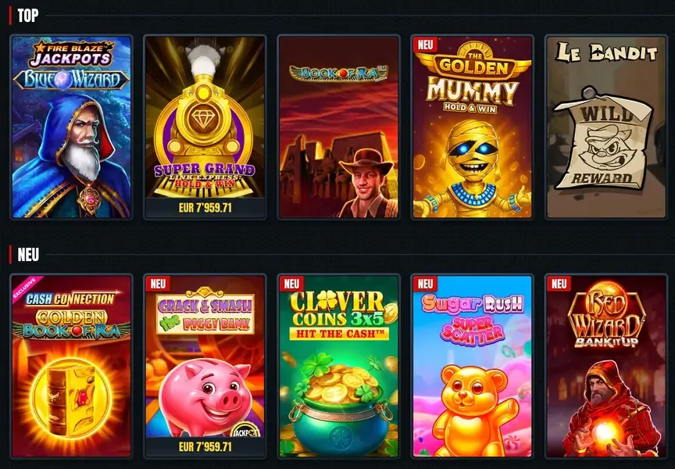
Task: Click the NEU badge on Piggy Bank tile
Action: pos(158,284)
